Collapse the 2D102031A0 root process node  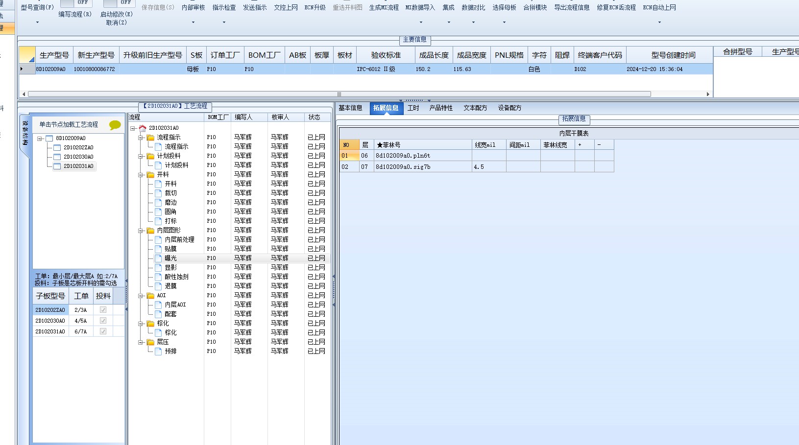click(x=132, y=128)
